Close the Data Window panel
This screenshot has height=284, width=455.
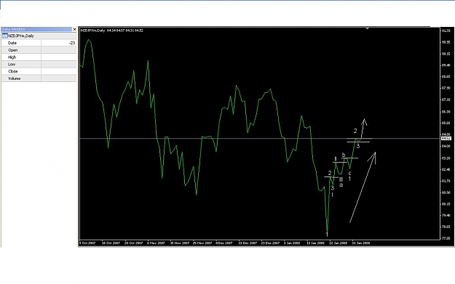point(74,29)
